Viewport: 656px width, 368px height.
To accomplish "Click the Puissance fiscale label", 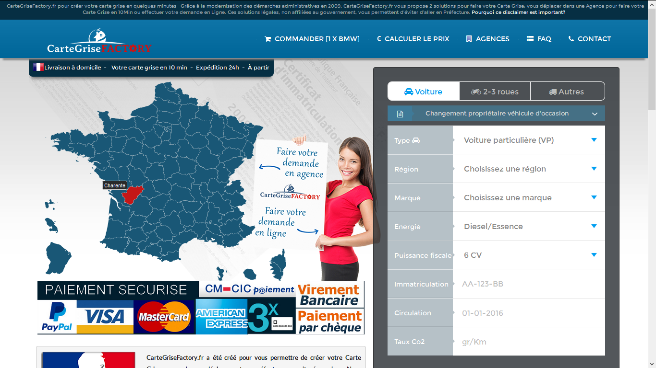I will [423, 255].
